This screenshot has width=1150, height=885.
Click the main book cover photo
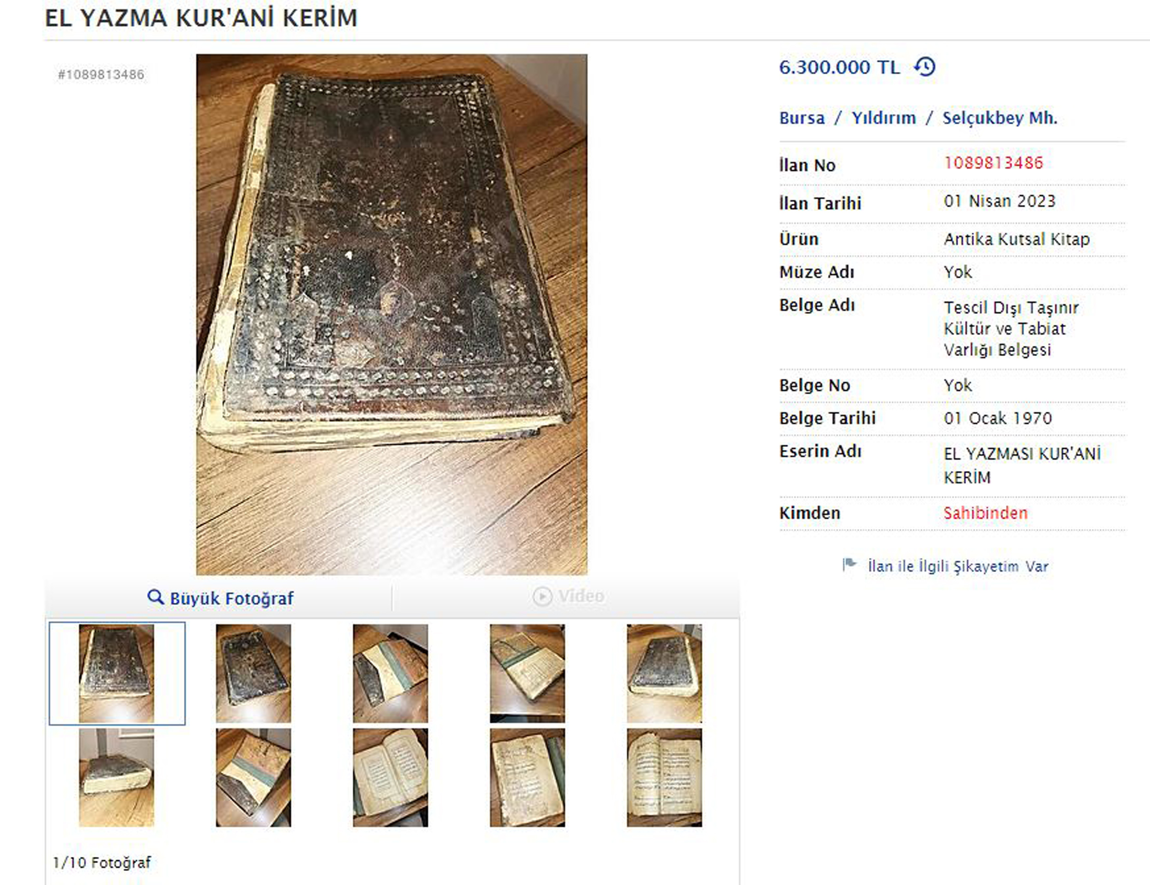pos(392,314)
